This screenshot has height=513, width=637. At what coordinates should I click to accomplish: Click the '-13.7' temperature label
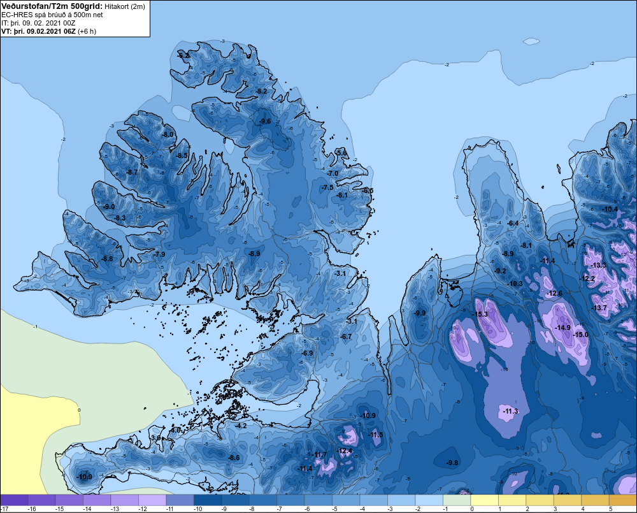pyautogui.click(x=599, y=308)
